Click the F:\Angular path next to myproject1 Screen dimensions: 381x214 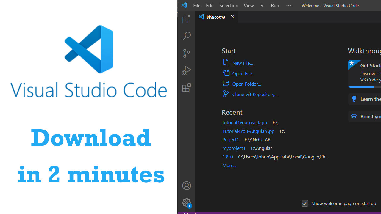tap(261, 148)
